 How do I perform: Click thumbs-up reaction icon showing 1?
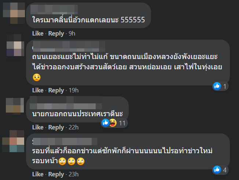(x=217, y=86)
